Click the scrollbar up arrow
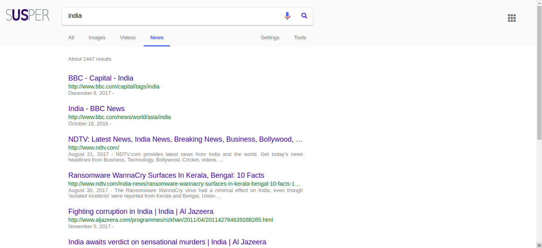542x248 pixels. (x=539, y=3)
